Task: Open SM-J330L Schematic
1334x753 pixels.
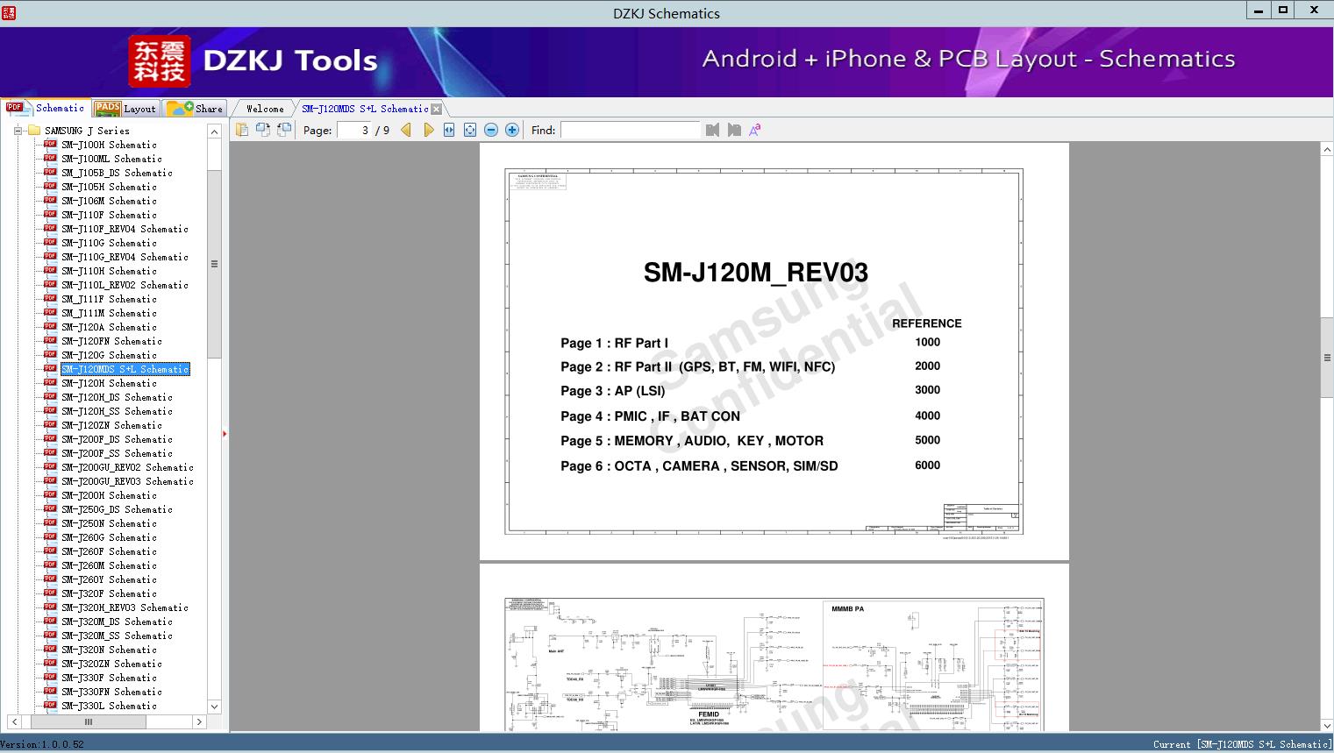Action: click(109, 706)
